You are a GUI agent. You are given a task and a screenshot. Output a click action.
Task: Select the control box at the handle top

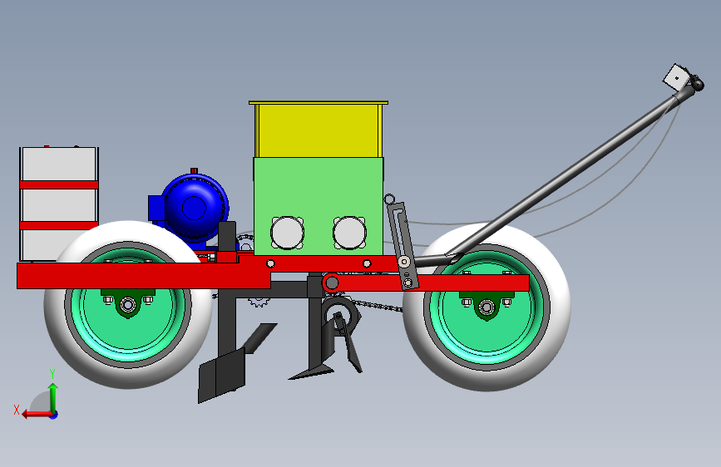click(x=676, y=77)
